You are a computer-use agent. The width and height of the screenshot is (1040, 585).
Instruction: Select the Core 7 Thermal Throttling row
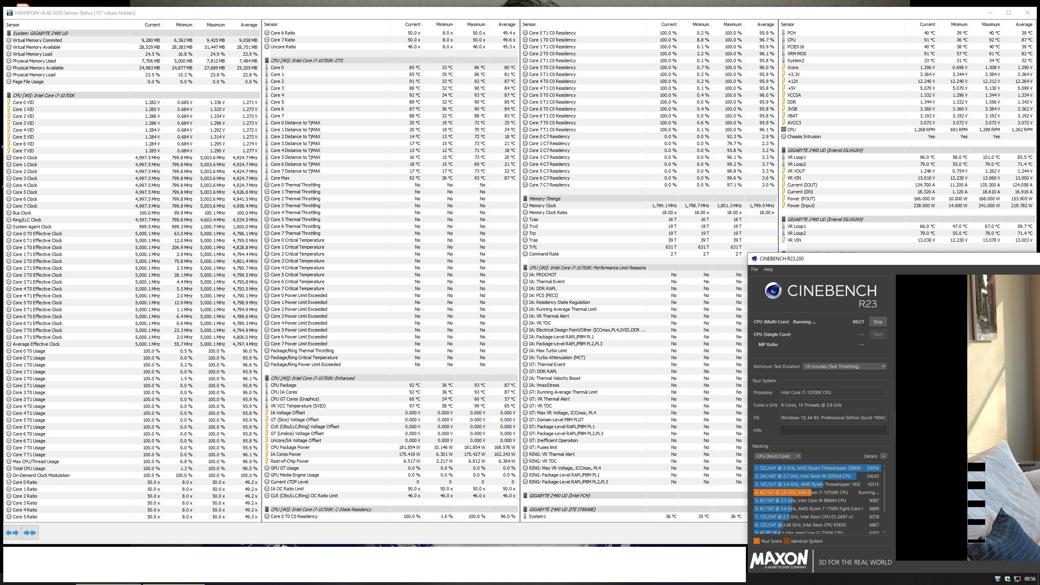pos(391,233)
